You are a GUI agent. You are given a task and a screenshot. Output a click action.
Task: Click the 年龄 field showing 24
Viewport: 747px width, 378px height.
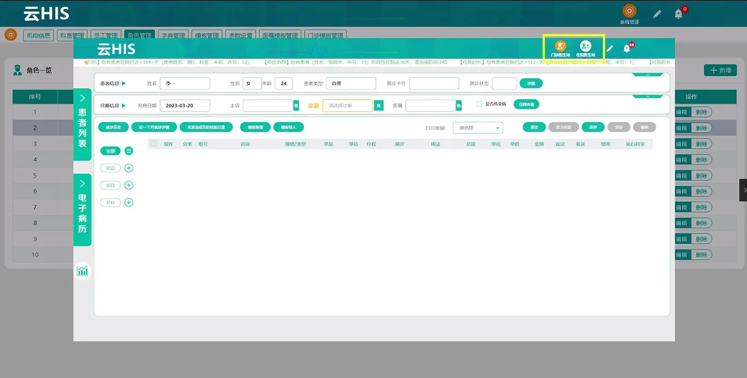tap(284, 83)
